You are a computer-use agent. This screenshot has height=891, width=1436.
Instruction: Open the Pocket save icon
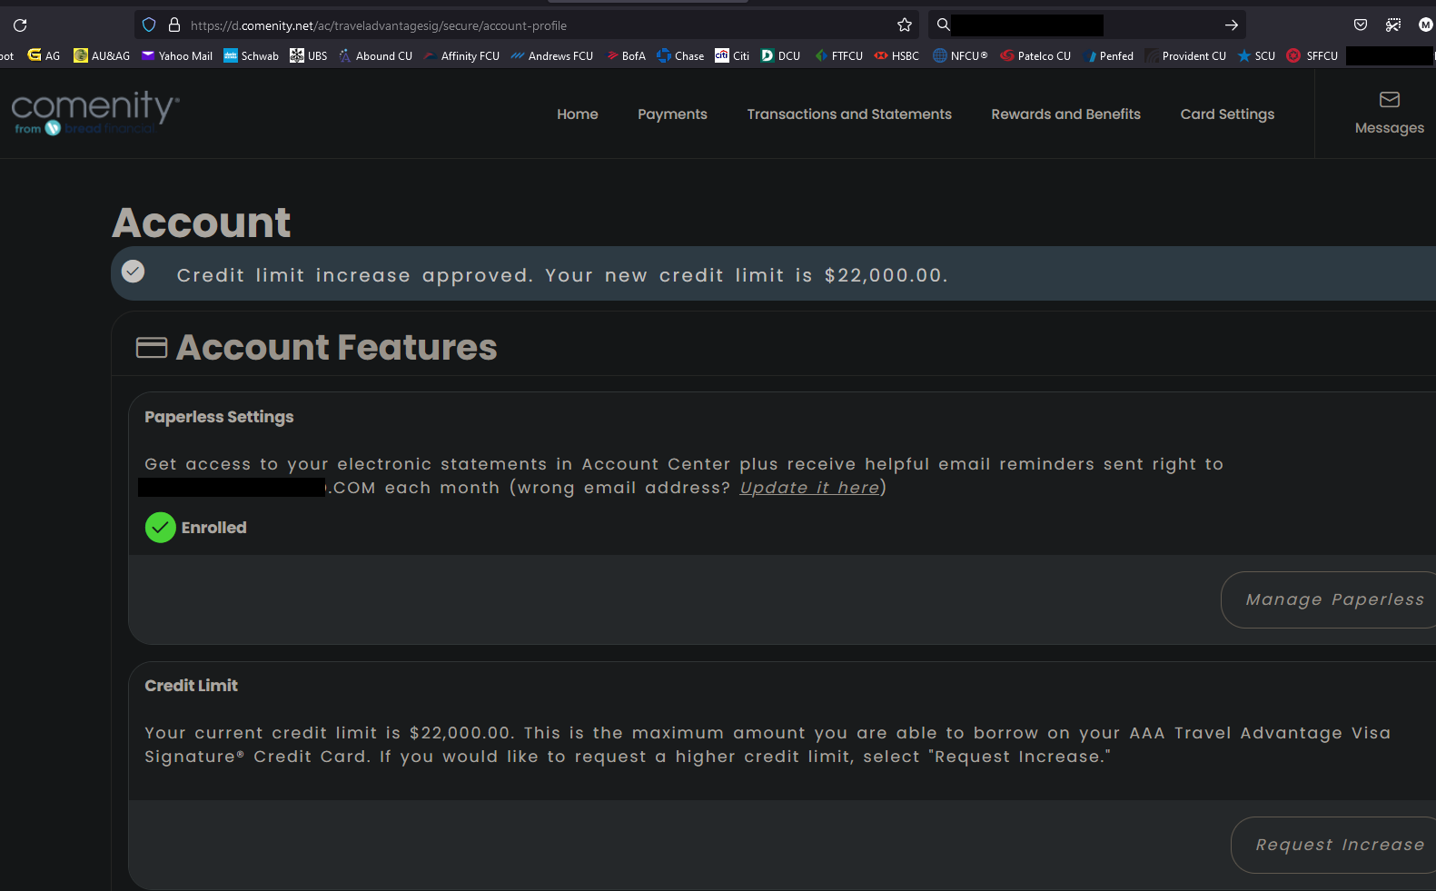click(1361, 25)
